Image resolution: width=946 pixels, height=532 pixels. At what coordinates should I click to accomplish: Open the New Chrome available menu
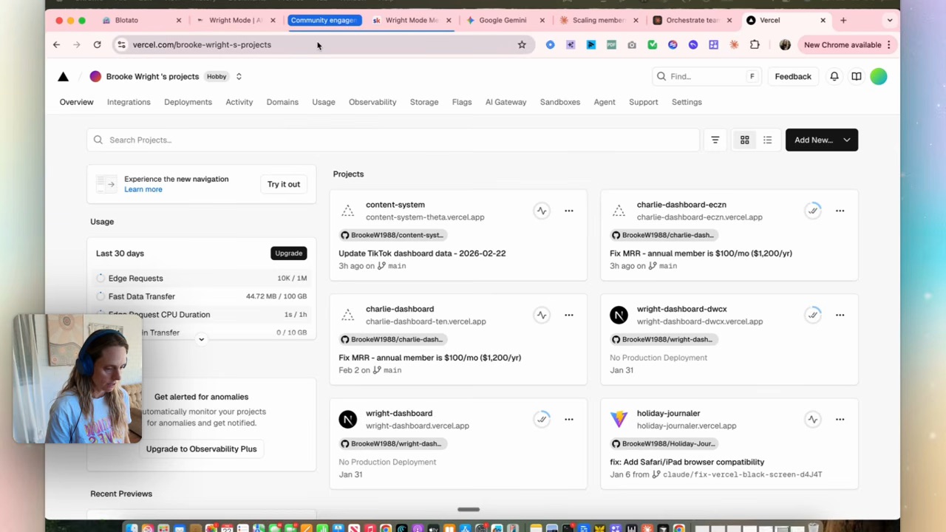[x=848, y=44]
